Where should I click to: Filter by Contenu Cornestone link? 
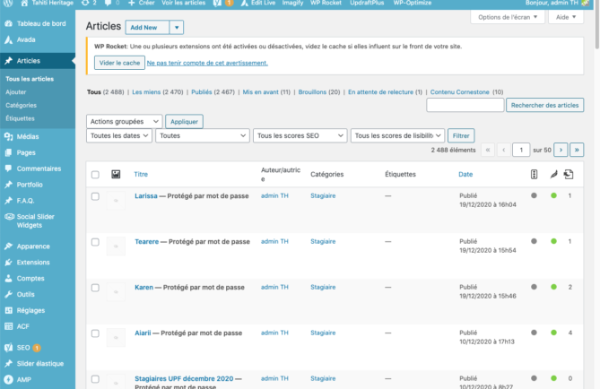point(459,92)
